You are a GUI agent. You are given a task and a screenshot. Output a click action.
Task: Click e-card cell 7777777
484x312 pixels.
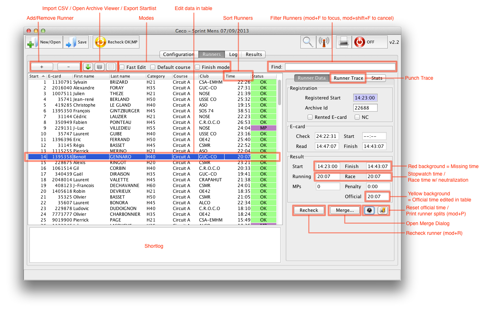coord(60,214)
